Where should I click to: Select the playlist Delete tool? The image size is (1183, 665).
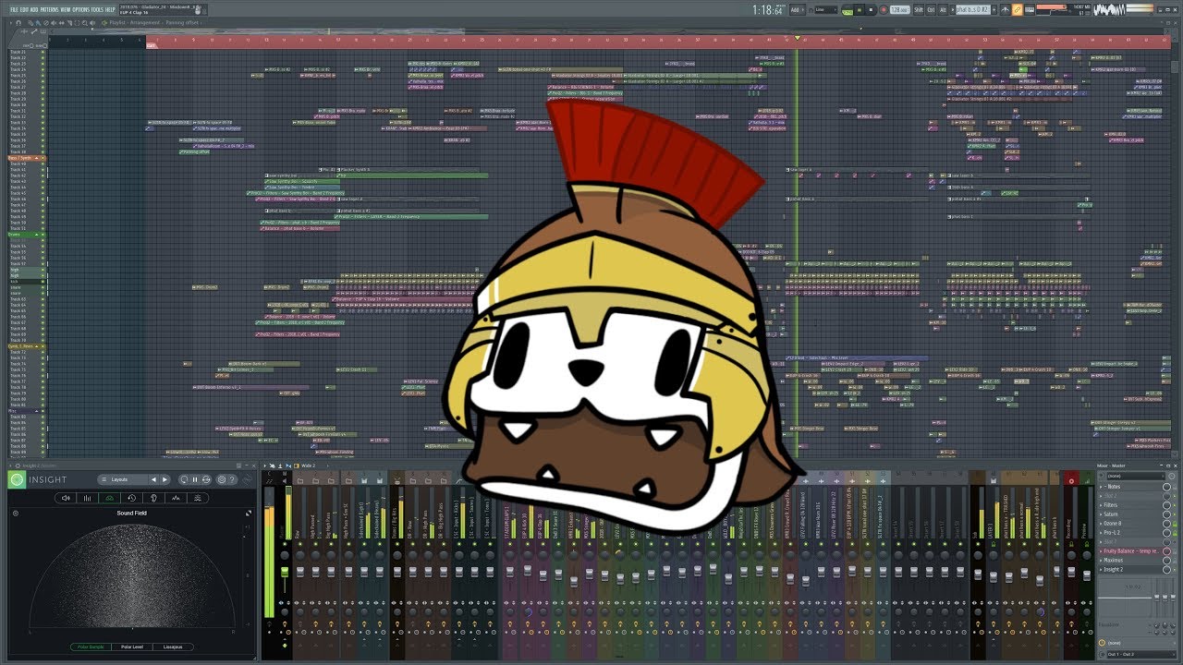46,23
